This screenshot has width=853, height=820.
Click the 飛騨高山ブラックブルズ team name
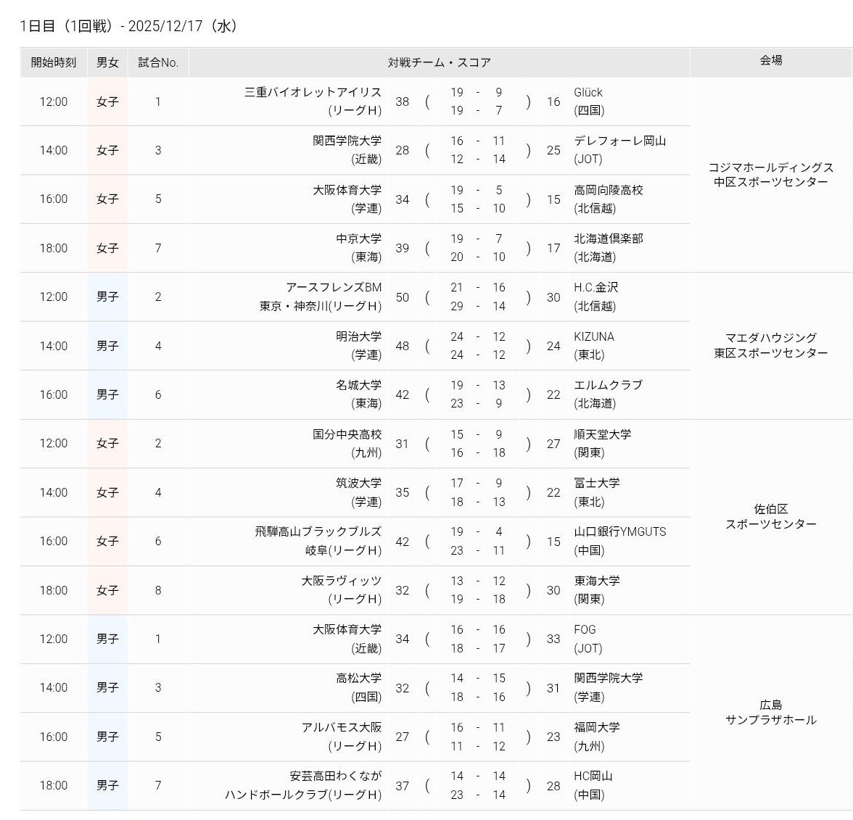[x=318, y=531]
